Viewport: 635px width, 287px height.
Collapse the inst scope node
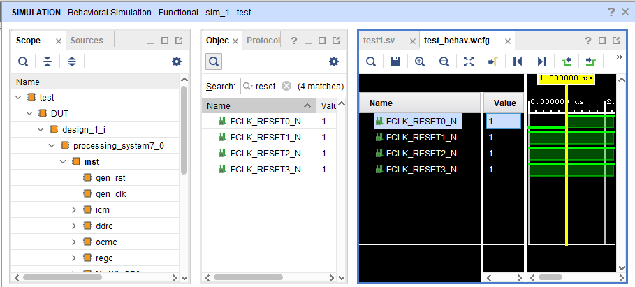tap(63, 162)
